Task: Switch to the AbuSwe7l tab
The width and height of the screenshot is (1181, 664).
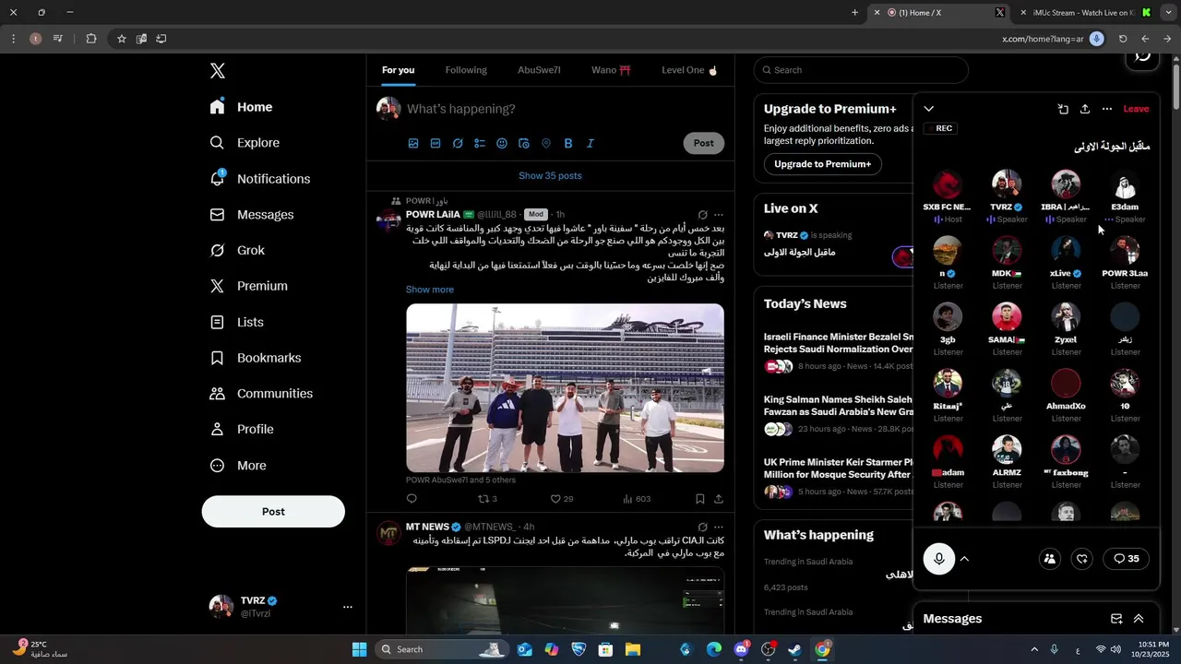Action: 539,70
